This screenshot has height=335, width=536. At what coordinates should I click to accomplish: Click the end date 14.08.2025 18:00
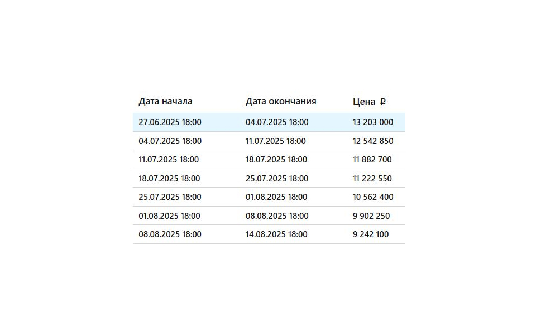(276, 234)
